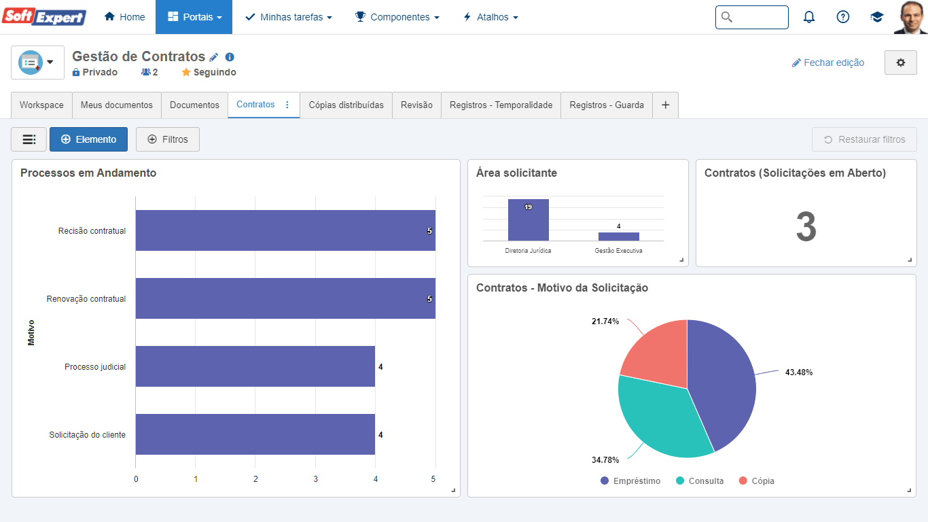
Task: Click the search input field
Action: point(752,17)
